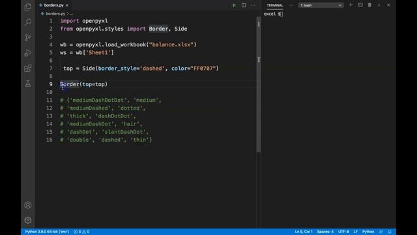Click "balance.xlsx" string on line 4

(171, 44)
